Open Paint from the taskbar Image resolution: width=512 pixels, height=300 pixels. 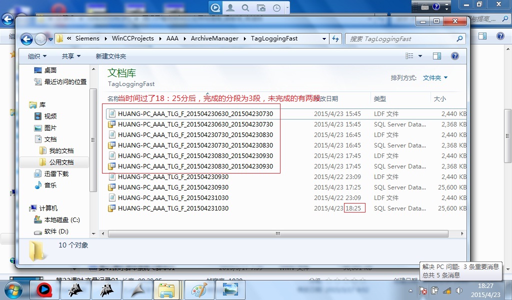tap(199, 290)
